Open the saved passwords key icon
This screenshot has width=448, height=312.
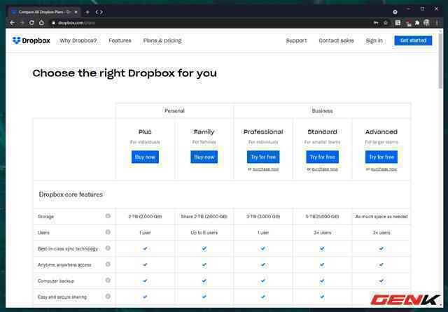[376, 23]
